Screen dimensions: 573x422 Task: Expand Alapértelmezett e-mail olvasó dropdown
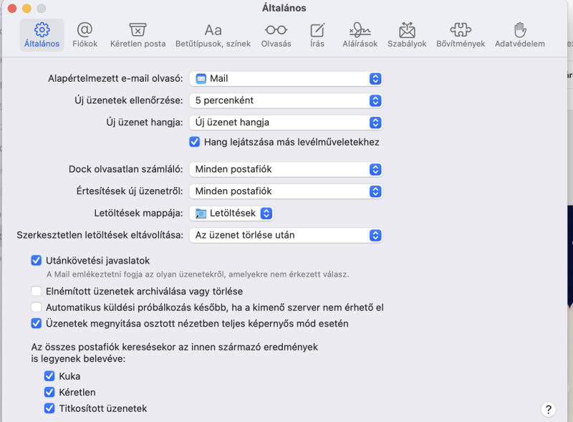tap(286, 79)
